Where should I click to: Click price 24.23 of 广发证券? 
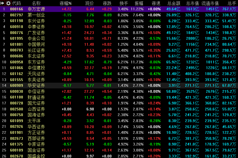click(89, 33)
